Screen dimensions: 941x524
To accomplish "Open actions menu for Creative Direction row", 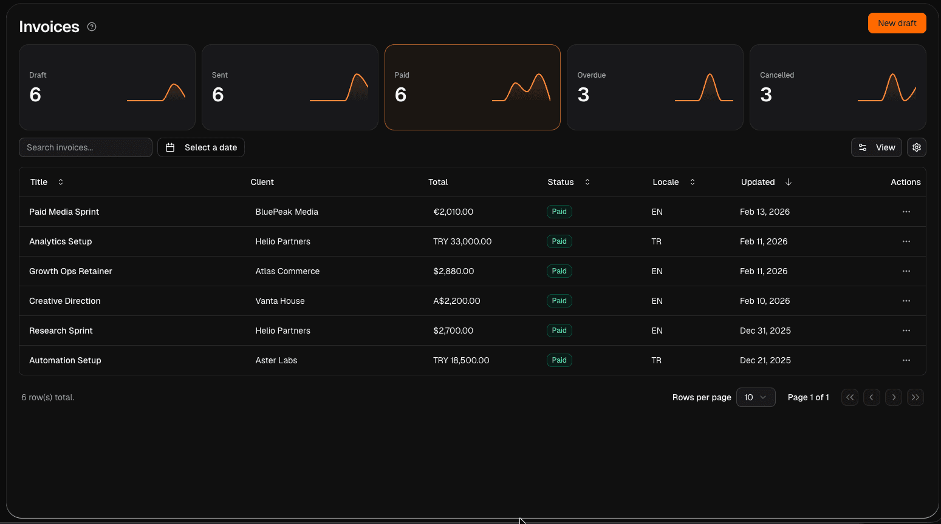I will click(906, 301).
